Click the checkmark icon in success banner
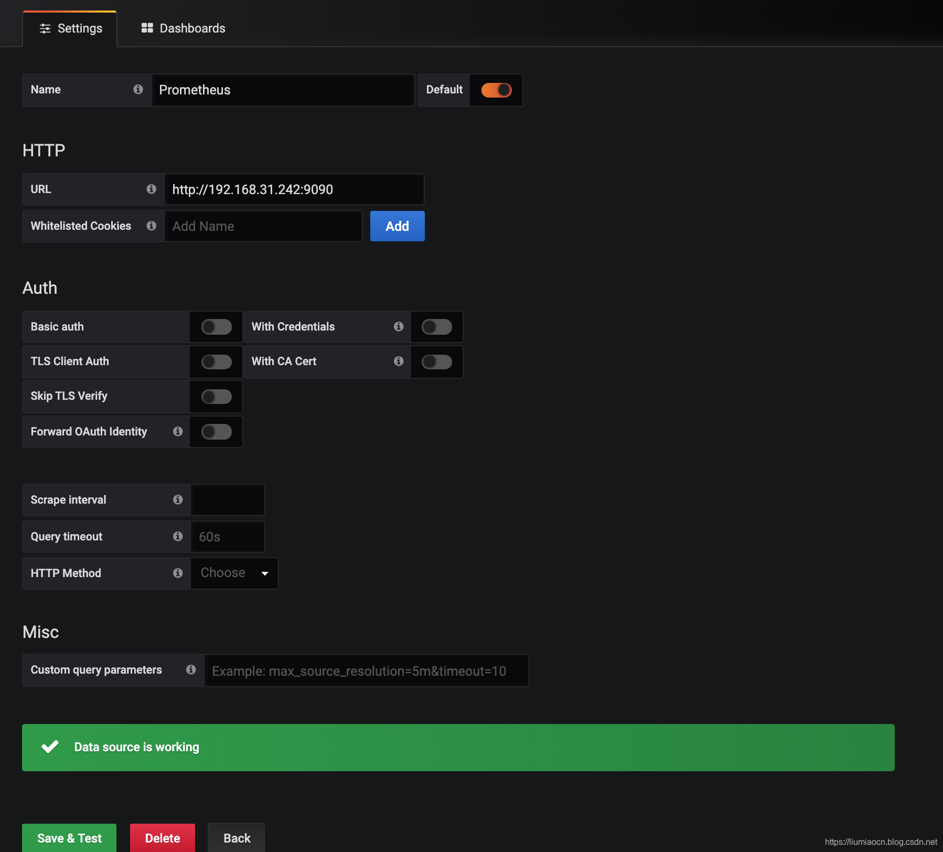943x852 pixels. point(50,747)
